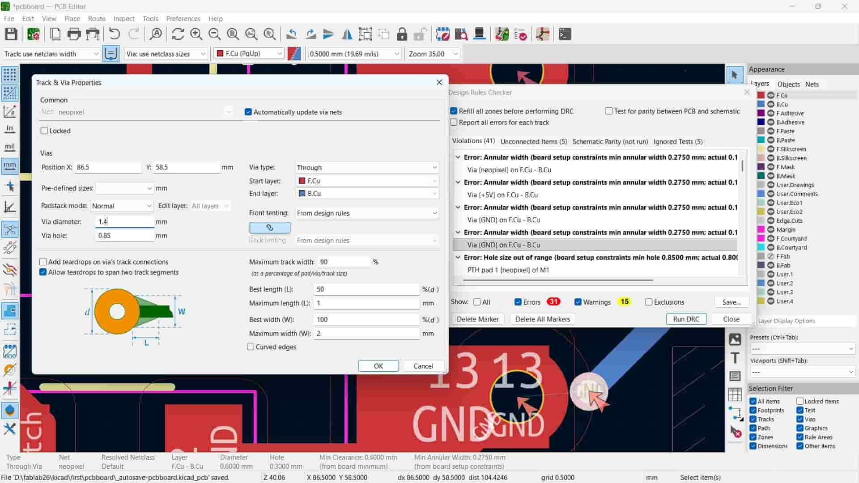Click the Print icon in toolbar
This screenshot has width=859, height=483.
click(x=74, y=34)
